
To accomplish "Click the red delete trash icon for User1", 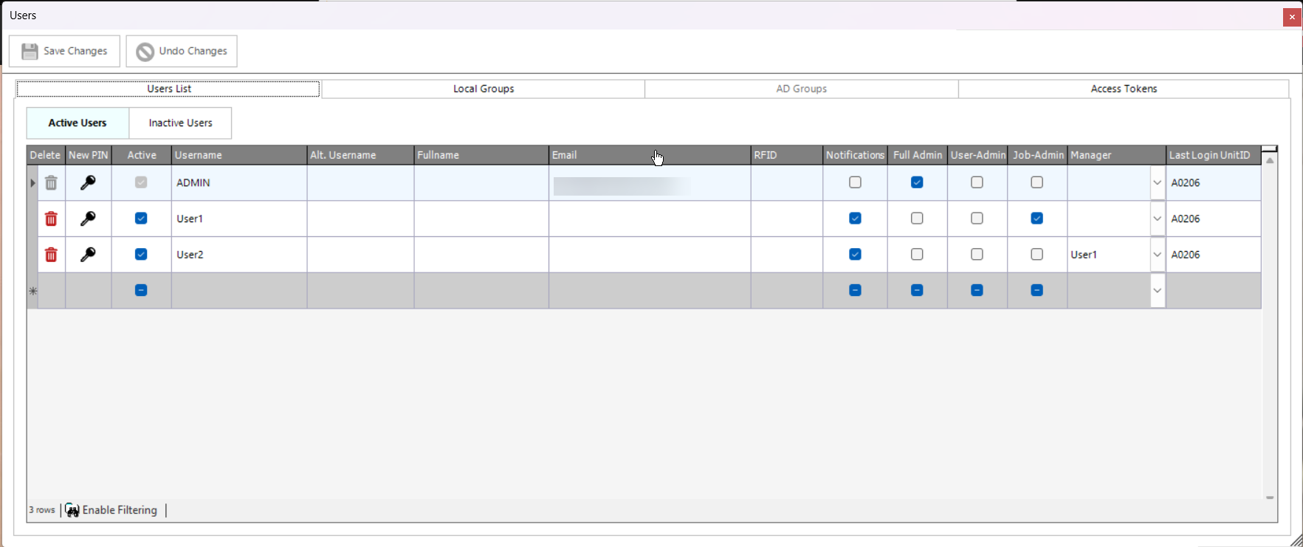I will tap(51, 219).
